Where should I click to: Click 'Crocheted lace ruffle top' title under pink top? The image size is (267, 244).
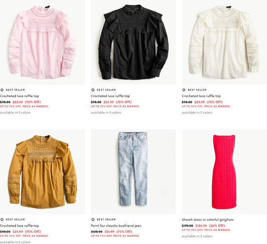tap(19, 96)
